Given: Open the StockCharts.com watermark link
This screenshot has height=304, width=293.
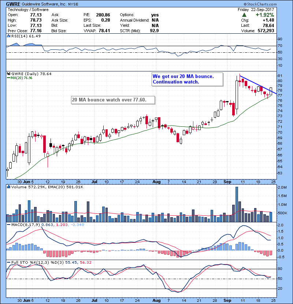Looking at the screenshot, I should tap(260, 4).
